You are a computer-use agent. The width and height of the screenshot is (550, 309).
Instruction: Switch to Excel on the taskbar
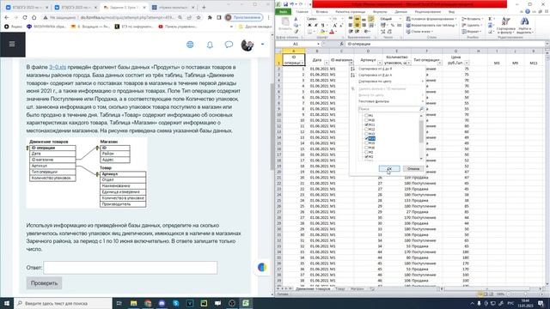click(246, 303)
